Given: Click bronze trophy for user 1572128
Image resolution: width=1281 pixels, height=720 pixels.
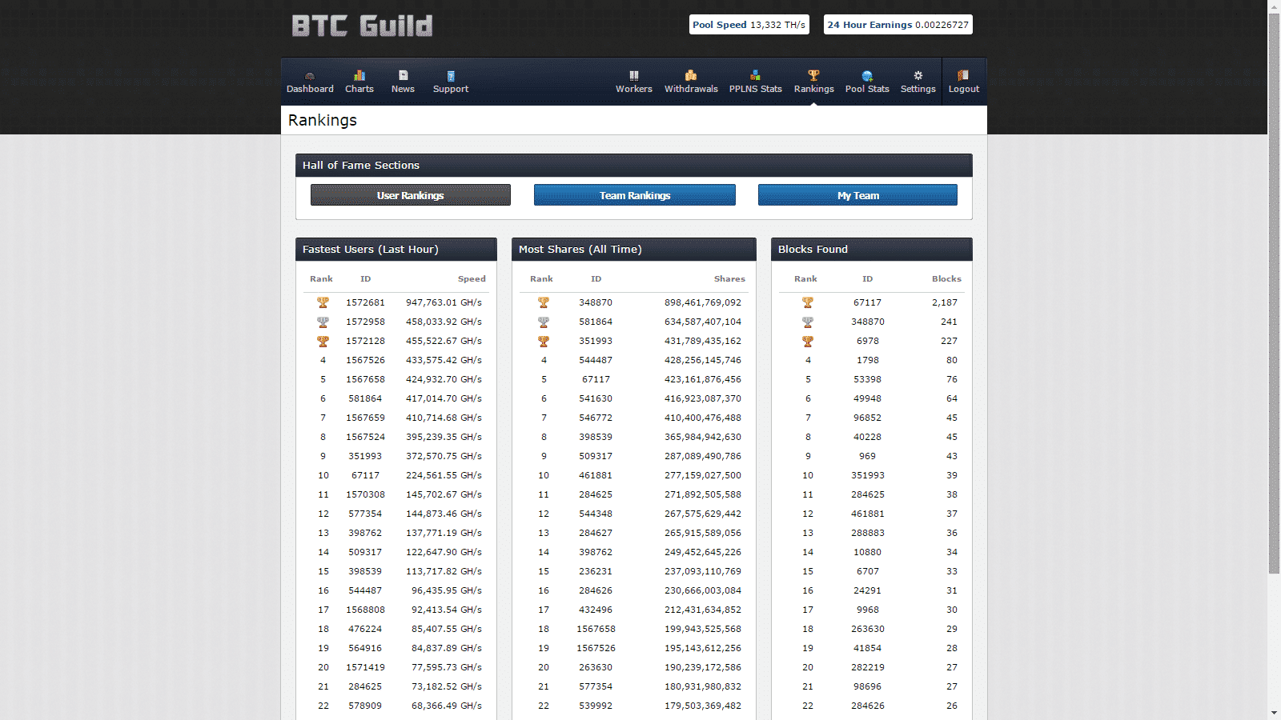Looking at the screenshot, I should (x=323, y=341).
